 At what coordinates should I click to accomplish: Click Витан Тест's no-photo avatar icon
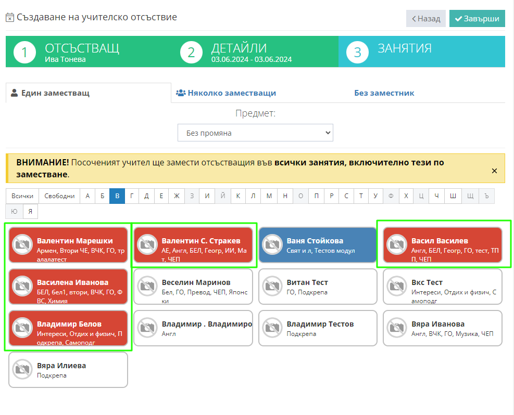[x=272, y=287]
